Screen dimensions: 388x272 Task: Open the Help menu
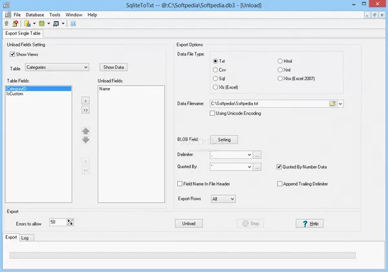click(x=92, y=15)
